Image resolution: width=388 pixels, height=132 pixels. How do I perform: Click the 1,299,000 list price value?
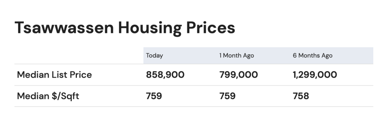pos(315,75)
